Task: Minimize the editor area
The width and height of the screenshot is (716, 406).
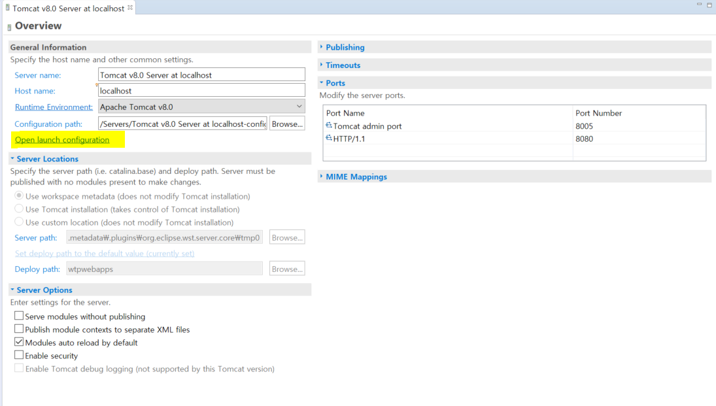Action: click(699, 4)
